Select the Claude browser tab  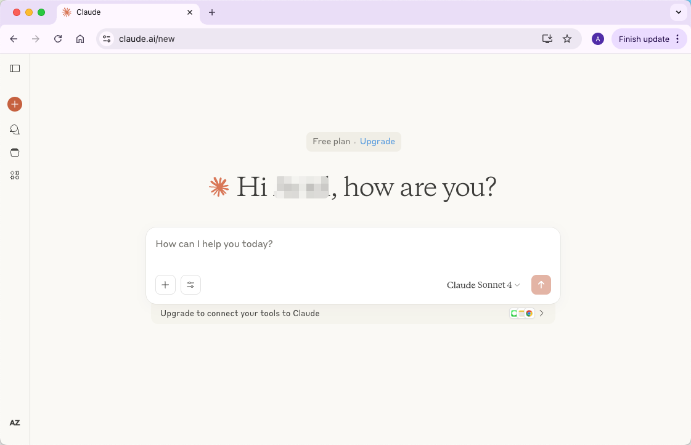click(x=128, y=12)
